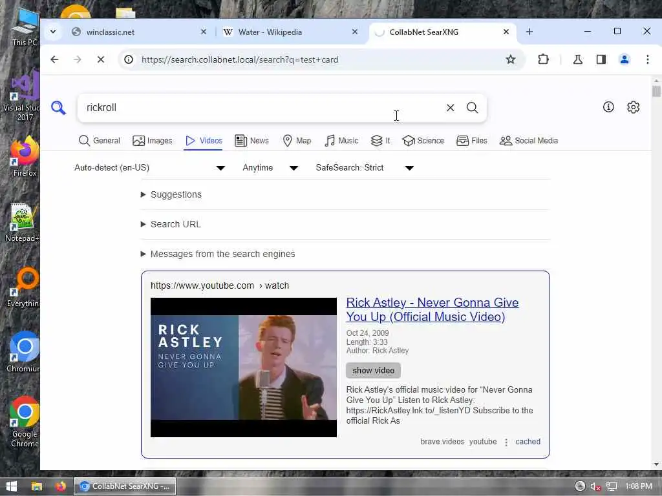The width and height of the screenshot is (662, 496).
Task: Open the user profile menu
Action: 624,59
